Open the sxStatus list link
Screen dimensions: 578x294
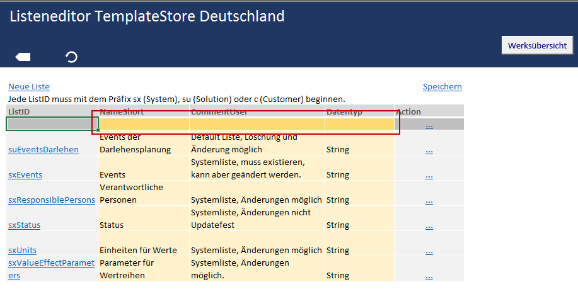coord(25,225)
